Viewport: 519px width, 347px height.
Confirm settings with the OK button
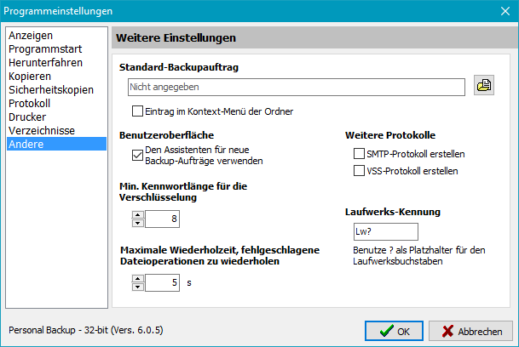pyautogui.click(x=394, y=331)
